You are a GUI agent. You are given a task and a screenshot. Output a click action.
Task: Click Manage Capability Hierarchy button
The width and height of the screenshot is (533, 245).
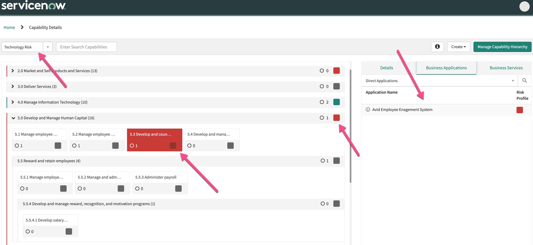(502, 47)
